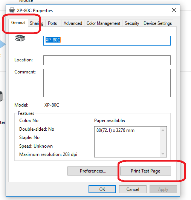Click the printer name field with XP-80C
Viewport: 191px width, 200px height.
(x=107, y=41)
